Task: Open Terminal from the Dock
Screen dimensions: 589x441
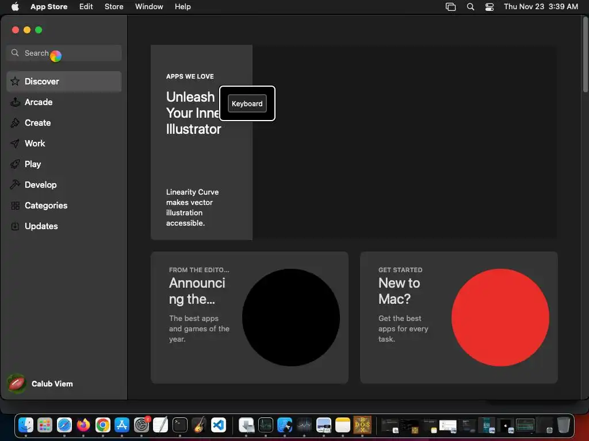Action: click(180, 425)
